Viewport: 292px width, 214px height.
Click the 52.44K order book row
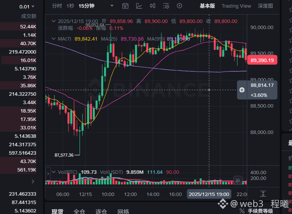tap(18, 26)
